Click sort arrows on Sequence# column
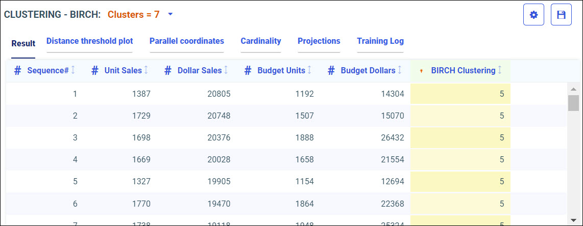Screen dimensions: 583x226 [73, 70]
